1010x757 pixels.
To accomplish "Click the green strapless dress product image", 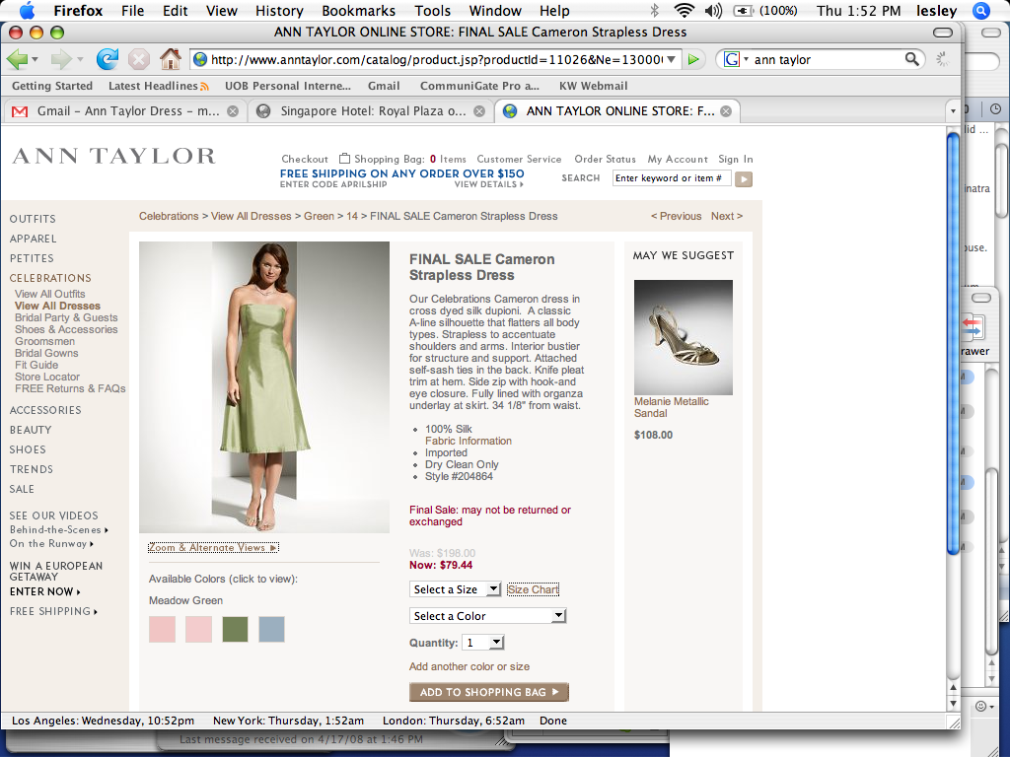I will tap(264, 386).
